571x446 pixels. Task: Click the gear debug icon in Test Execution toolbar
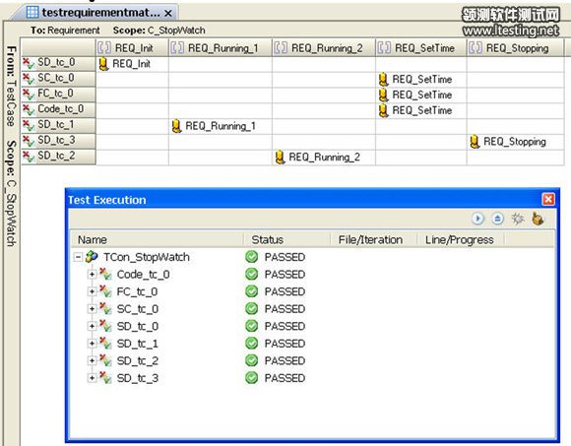pyautogui.click(x=518, y=219)
